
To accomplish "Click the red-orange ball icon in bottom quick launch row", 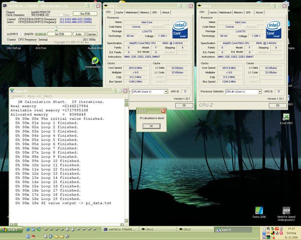I will click(x=33, y=237).
